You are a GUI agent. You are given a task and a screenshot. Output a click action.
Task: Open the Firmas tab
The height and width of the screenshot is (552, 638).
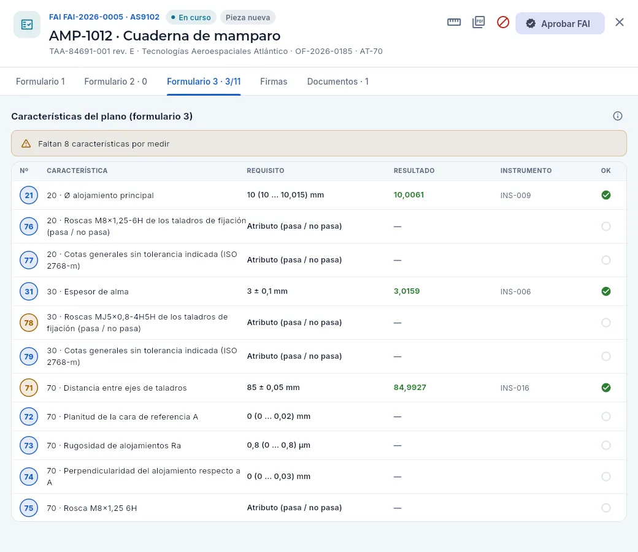coord(274,82)
